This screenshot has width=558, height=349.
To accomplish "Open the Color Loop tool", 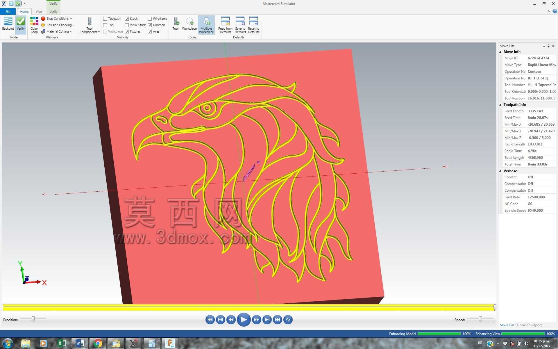I will 34,25.
